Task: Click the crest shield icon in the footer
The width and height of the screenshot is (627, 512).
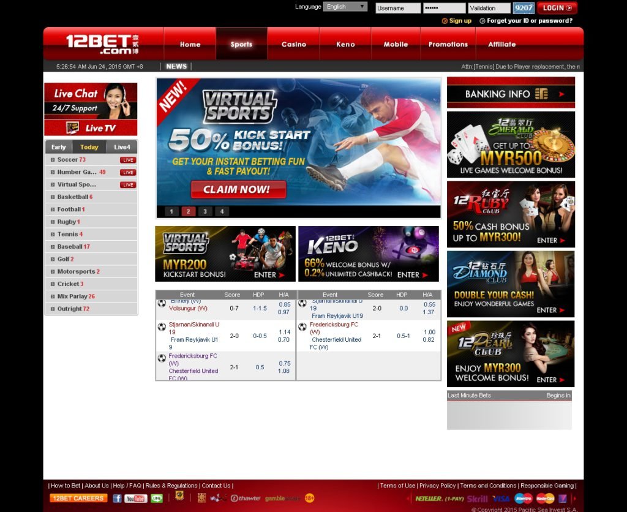Action: click(179, 497)
